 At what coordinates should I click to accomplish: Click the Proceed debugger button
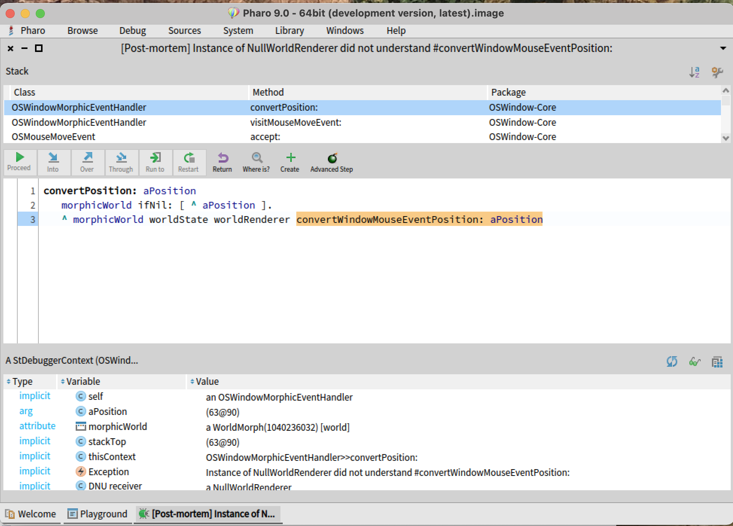19,162
